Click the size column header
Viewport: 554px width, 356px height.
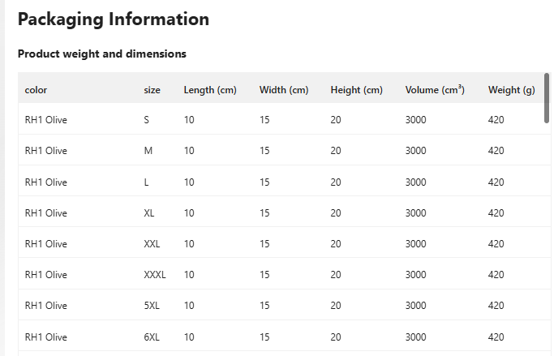pyautogui.click(x=152, y=90)
